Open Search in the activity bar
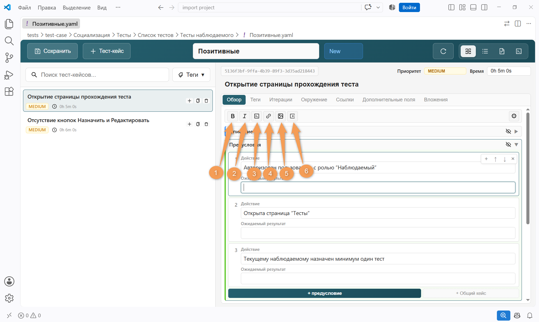The image size is (539, 322). click(9, 41)
